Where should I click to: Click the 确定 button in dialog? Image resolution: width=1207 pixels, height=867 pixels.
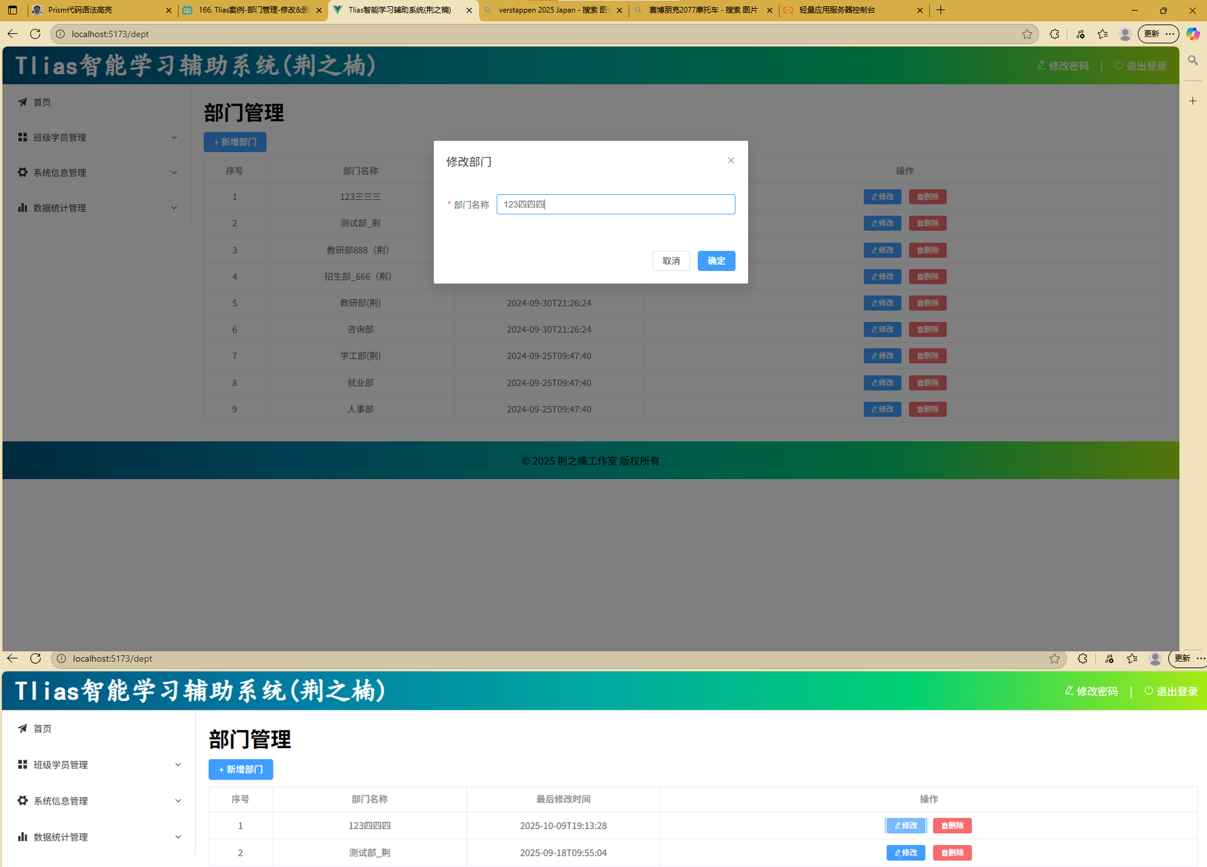716,261
